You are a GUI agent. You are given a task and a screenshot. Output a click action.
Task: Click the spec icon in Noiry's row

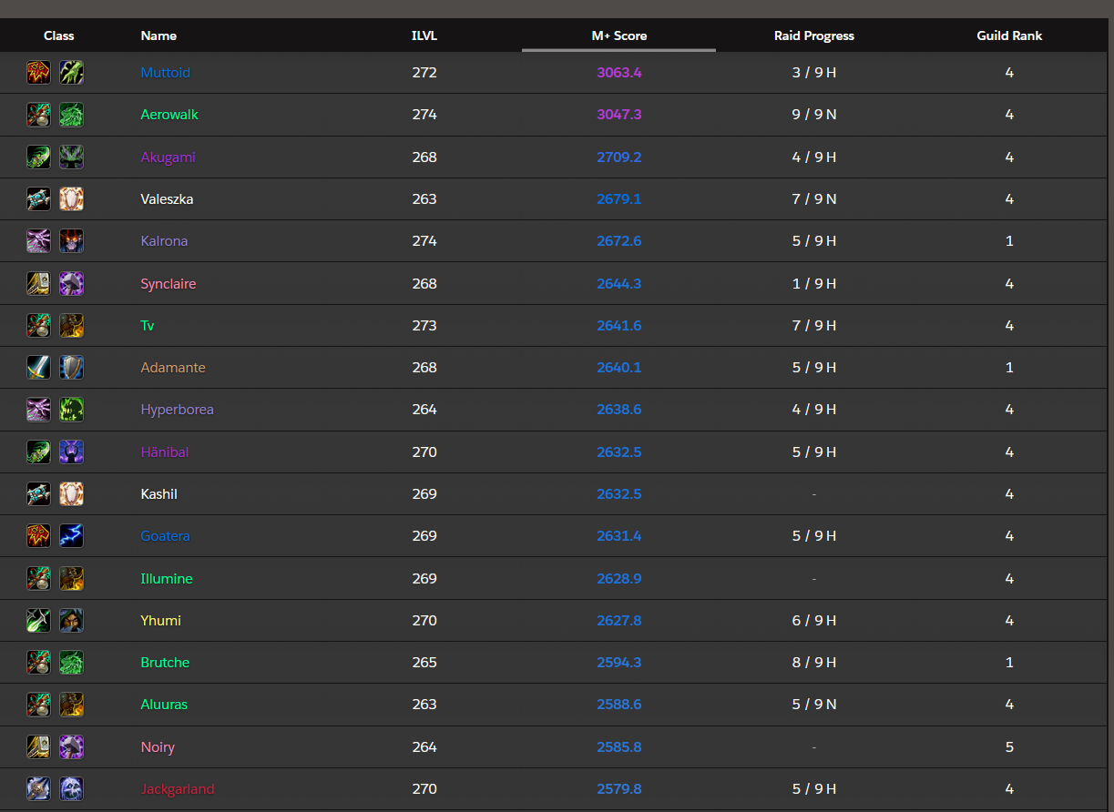tap(72, 746)
